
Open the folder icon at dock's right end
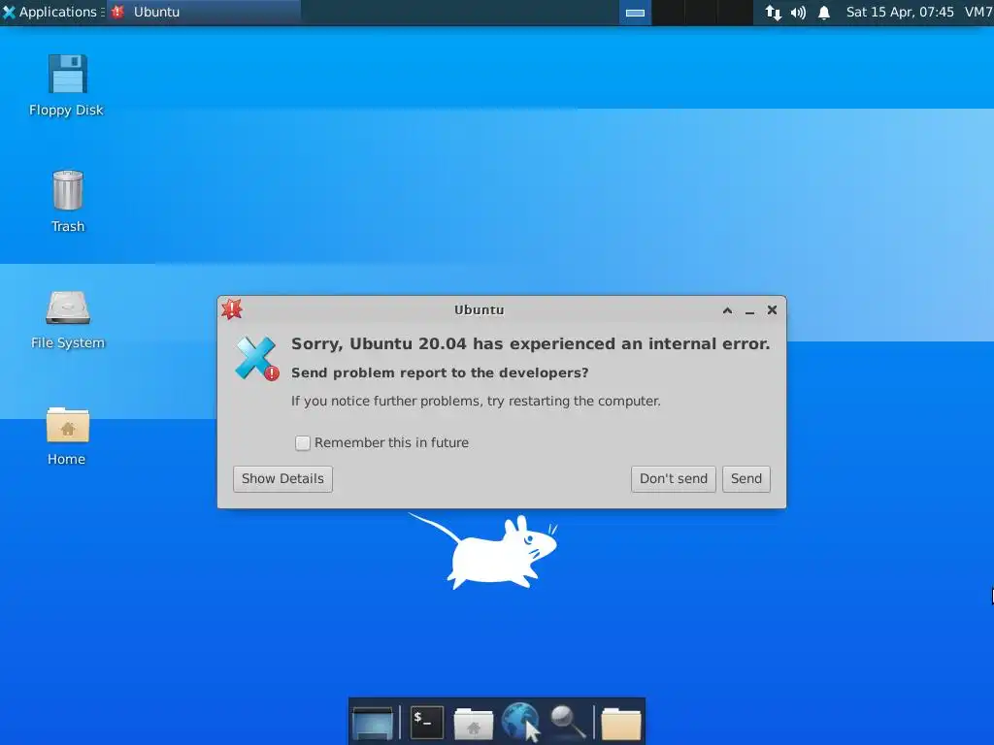tap(621, 724)
